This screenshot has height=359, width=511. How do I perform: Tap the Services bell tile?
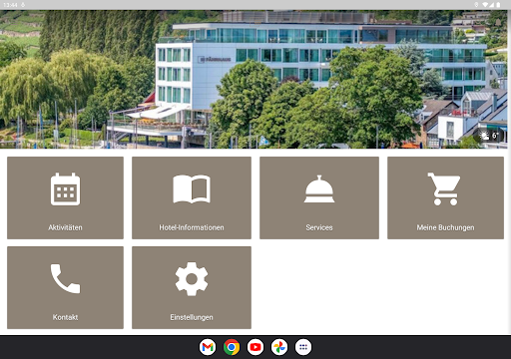(x=319, y=197)
